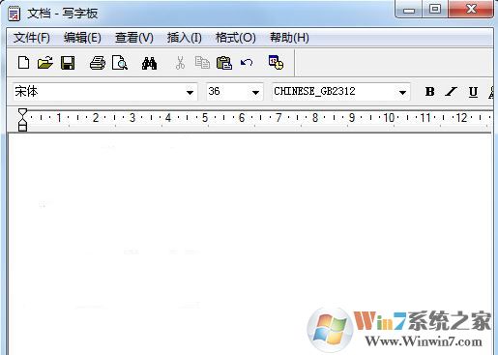
Task: Open Print Preview magnifier icon
Action: [120, 63]
